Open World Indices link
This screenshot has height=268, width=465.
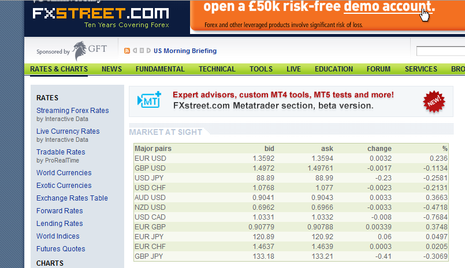pyautogui.click(x=58, y=236)
